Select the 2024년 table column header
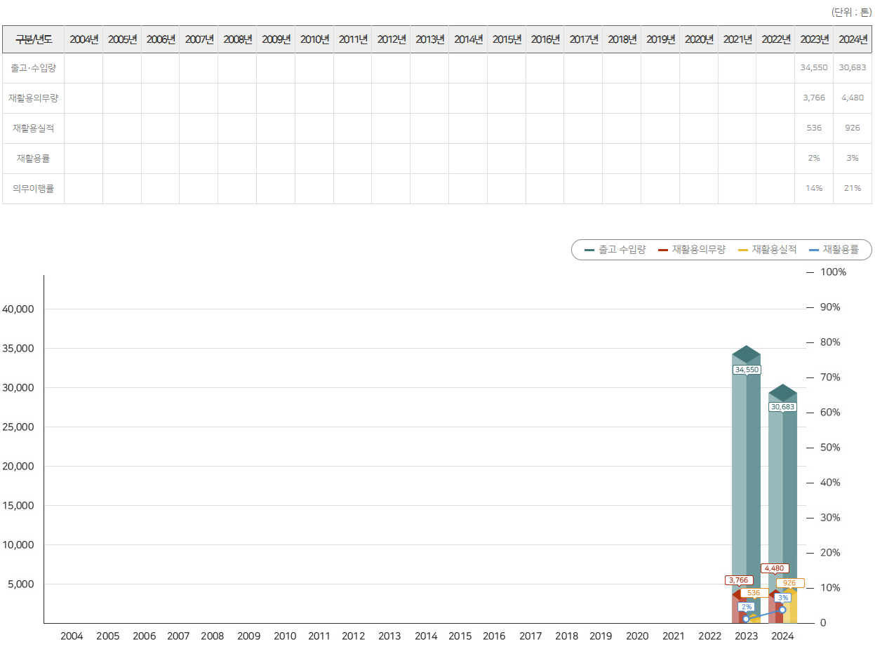 click(x=853, y=39)
